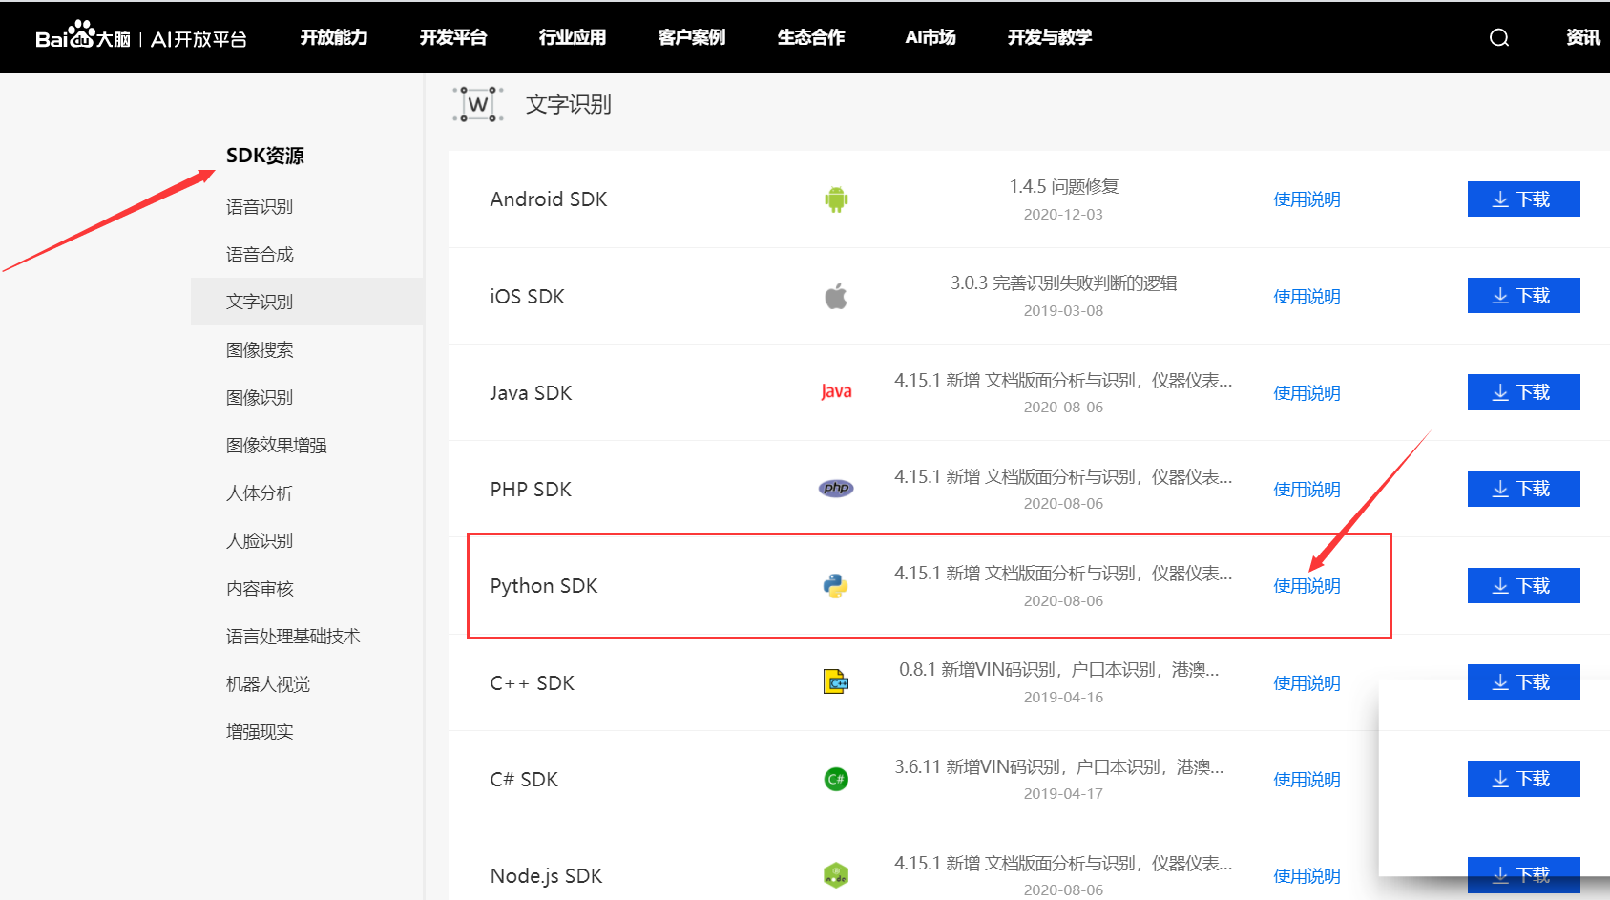Click the Baidu AI platform logo
Viewport: 1610px width, 900px height.
(141, 36)
